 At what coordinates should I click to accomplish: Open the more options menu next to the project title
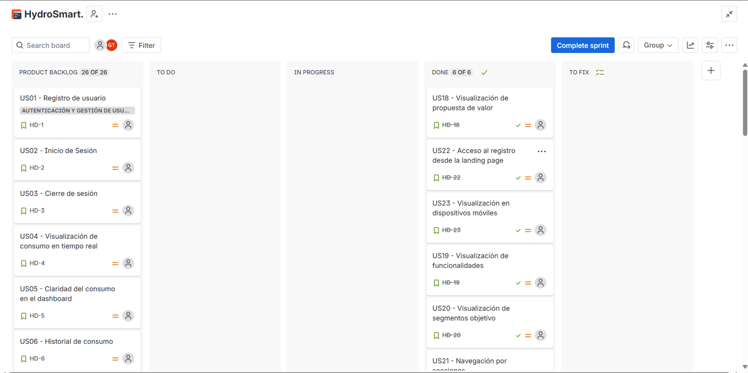click(113, 14)
